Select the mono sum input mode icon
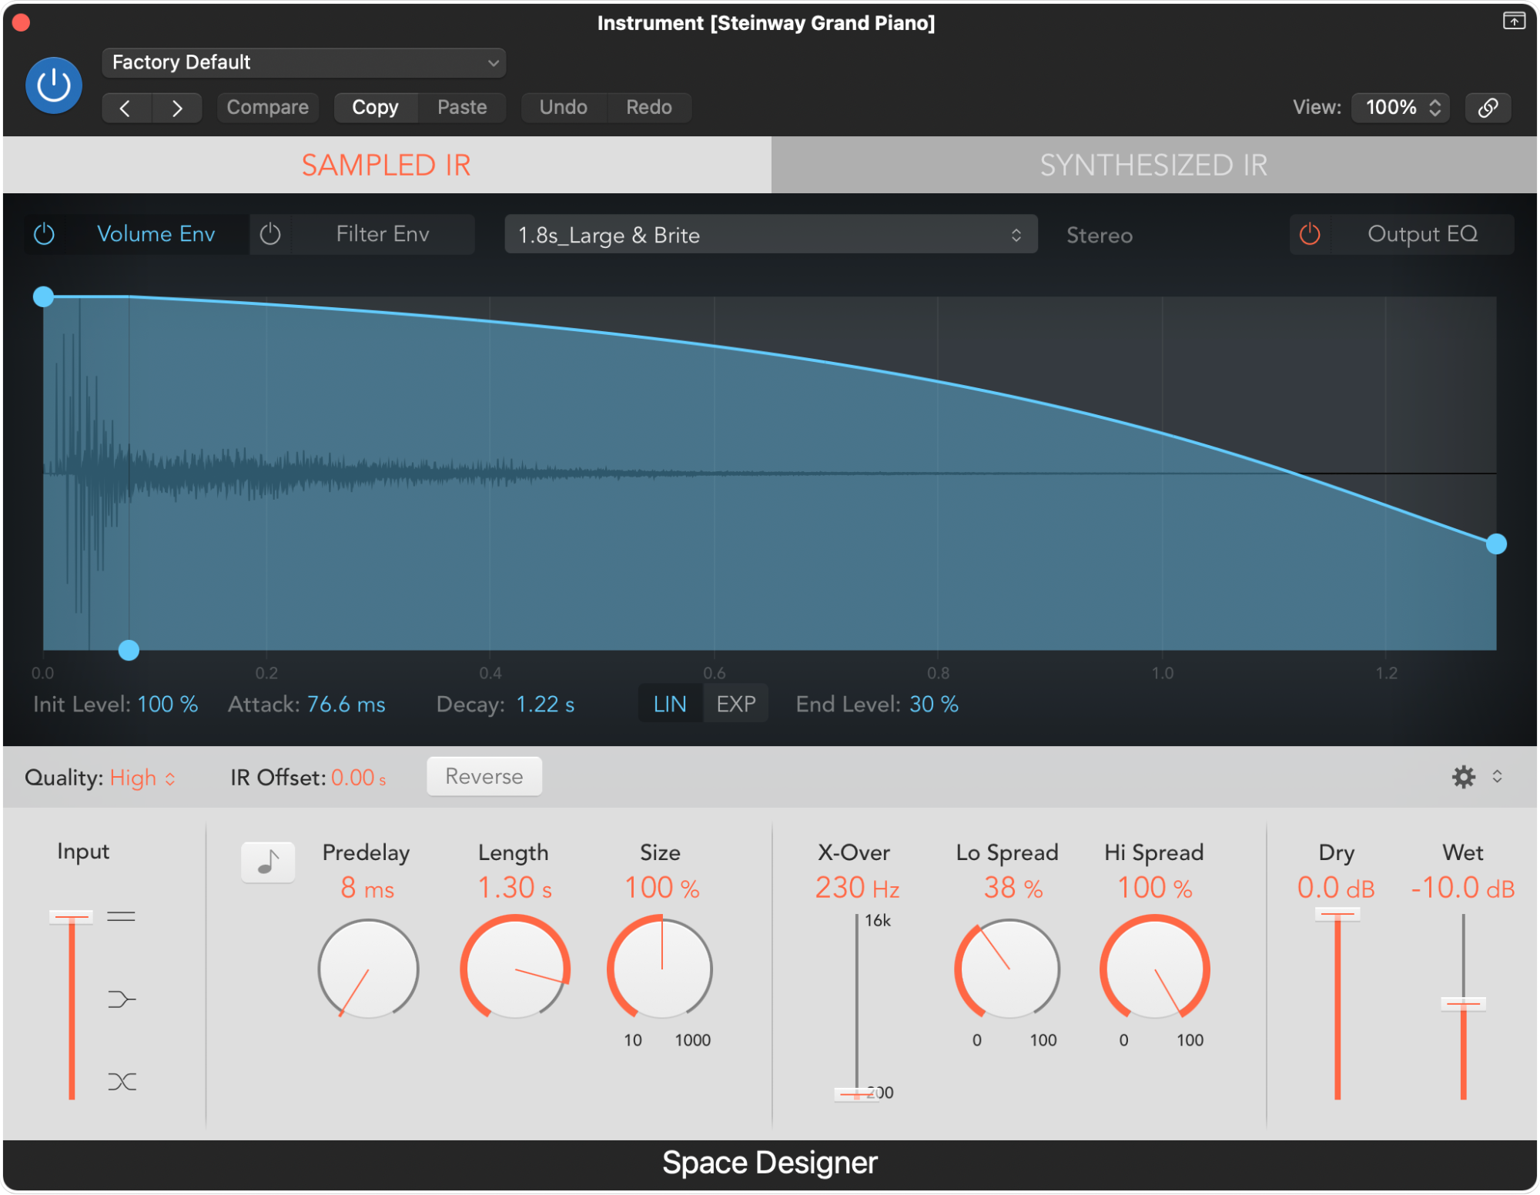 [121, 999]
